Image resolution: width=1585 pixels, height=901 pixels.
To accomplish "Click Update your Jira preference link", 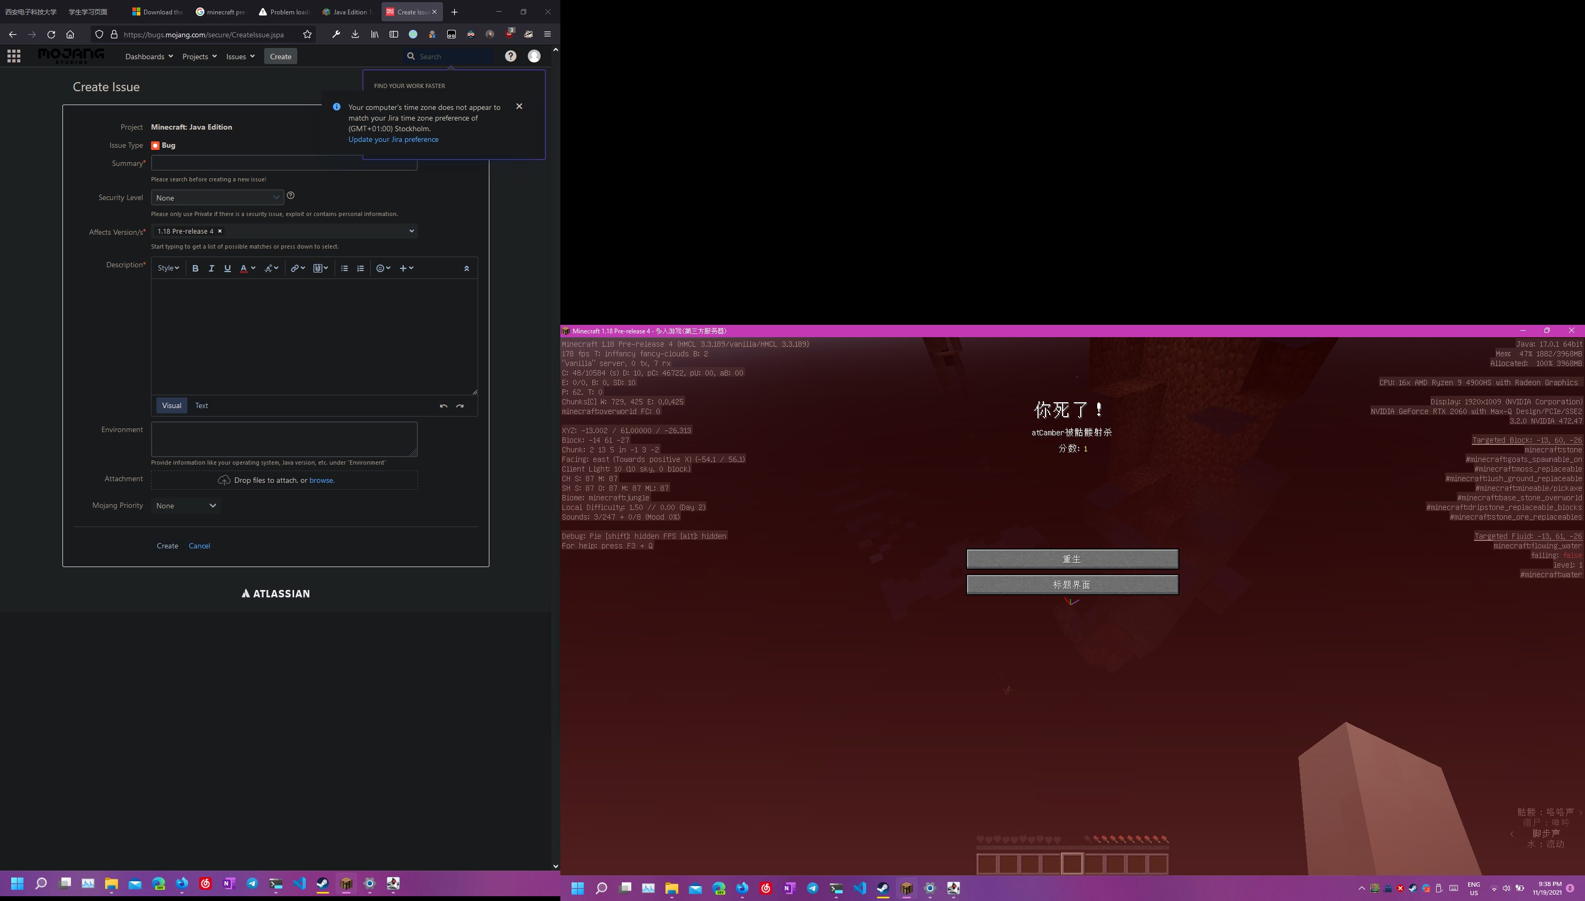I will pos(393,139).
